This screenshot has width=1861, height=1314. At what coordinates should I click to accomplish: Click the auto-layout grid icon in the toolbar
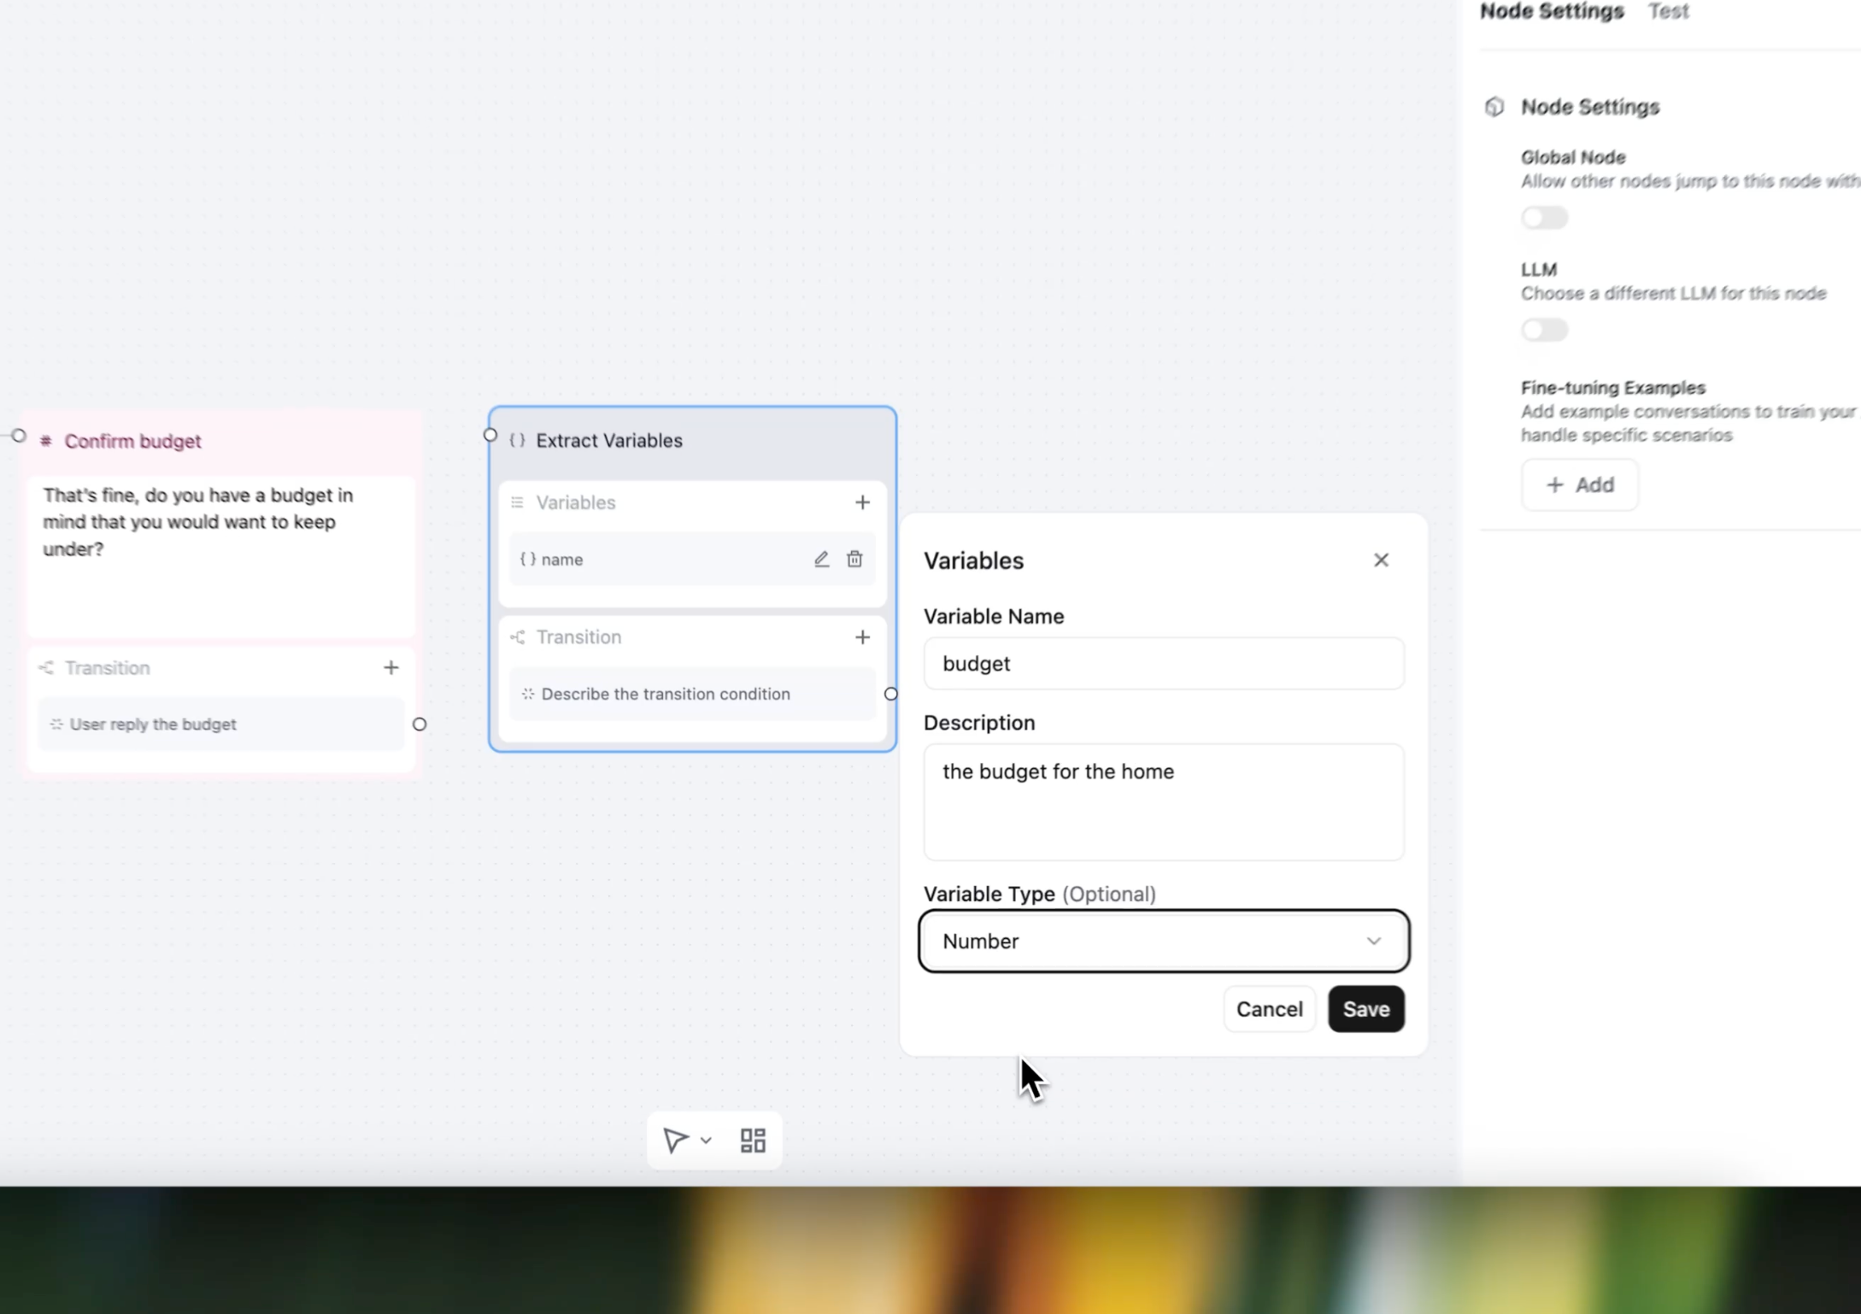pos(753,1141)
